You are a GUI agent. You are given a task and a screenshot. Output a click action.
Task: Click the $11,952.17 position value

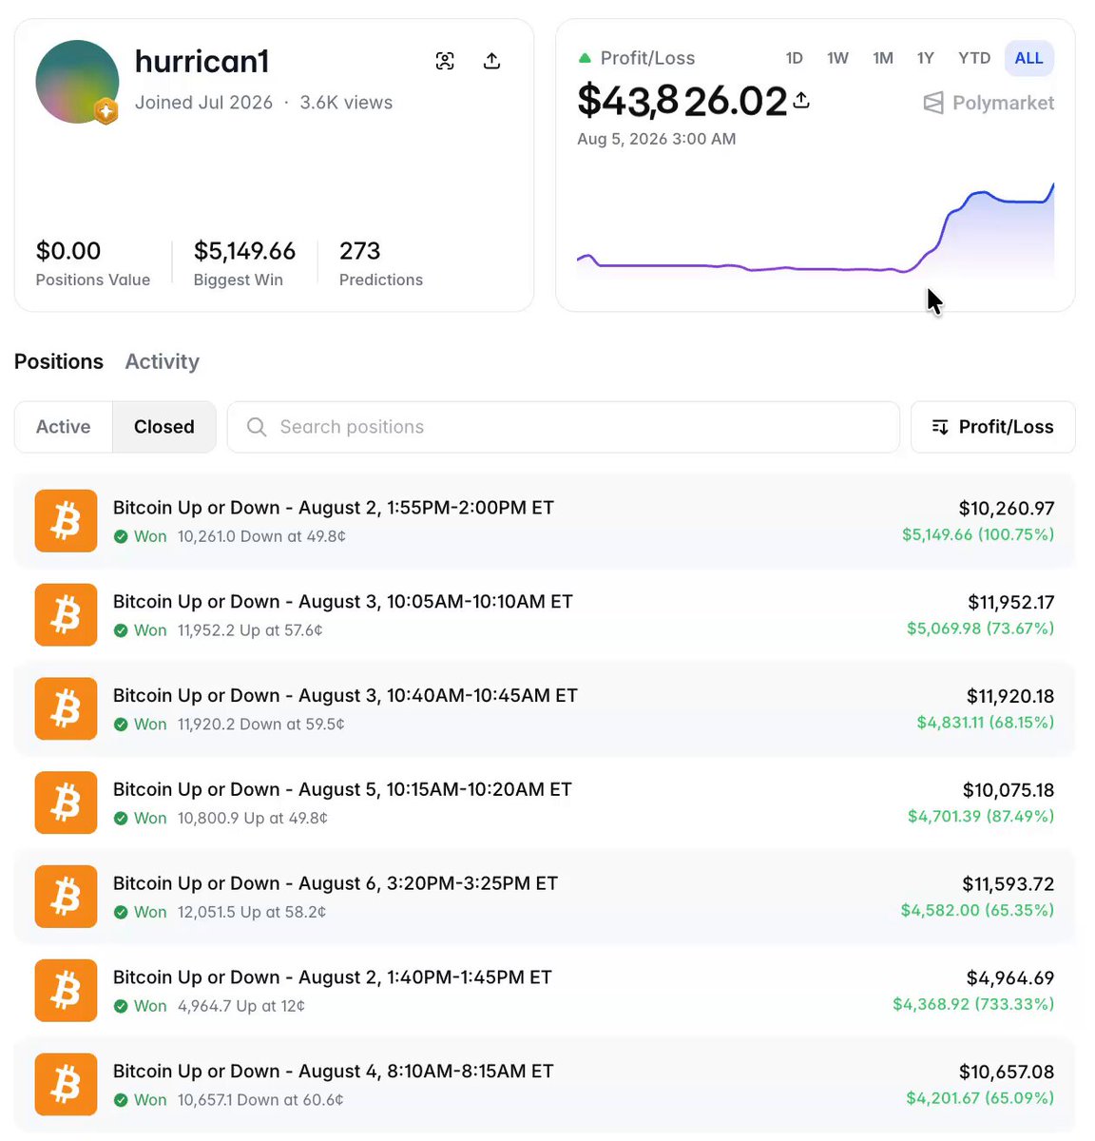(x=1011, y=602)
